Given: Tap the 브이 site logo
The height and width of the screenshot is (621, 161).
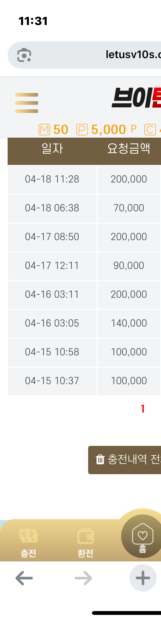Looking at the screenshot, I should click(x=136, y=98).
